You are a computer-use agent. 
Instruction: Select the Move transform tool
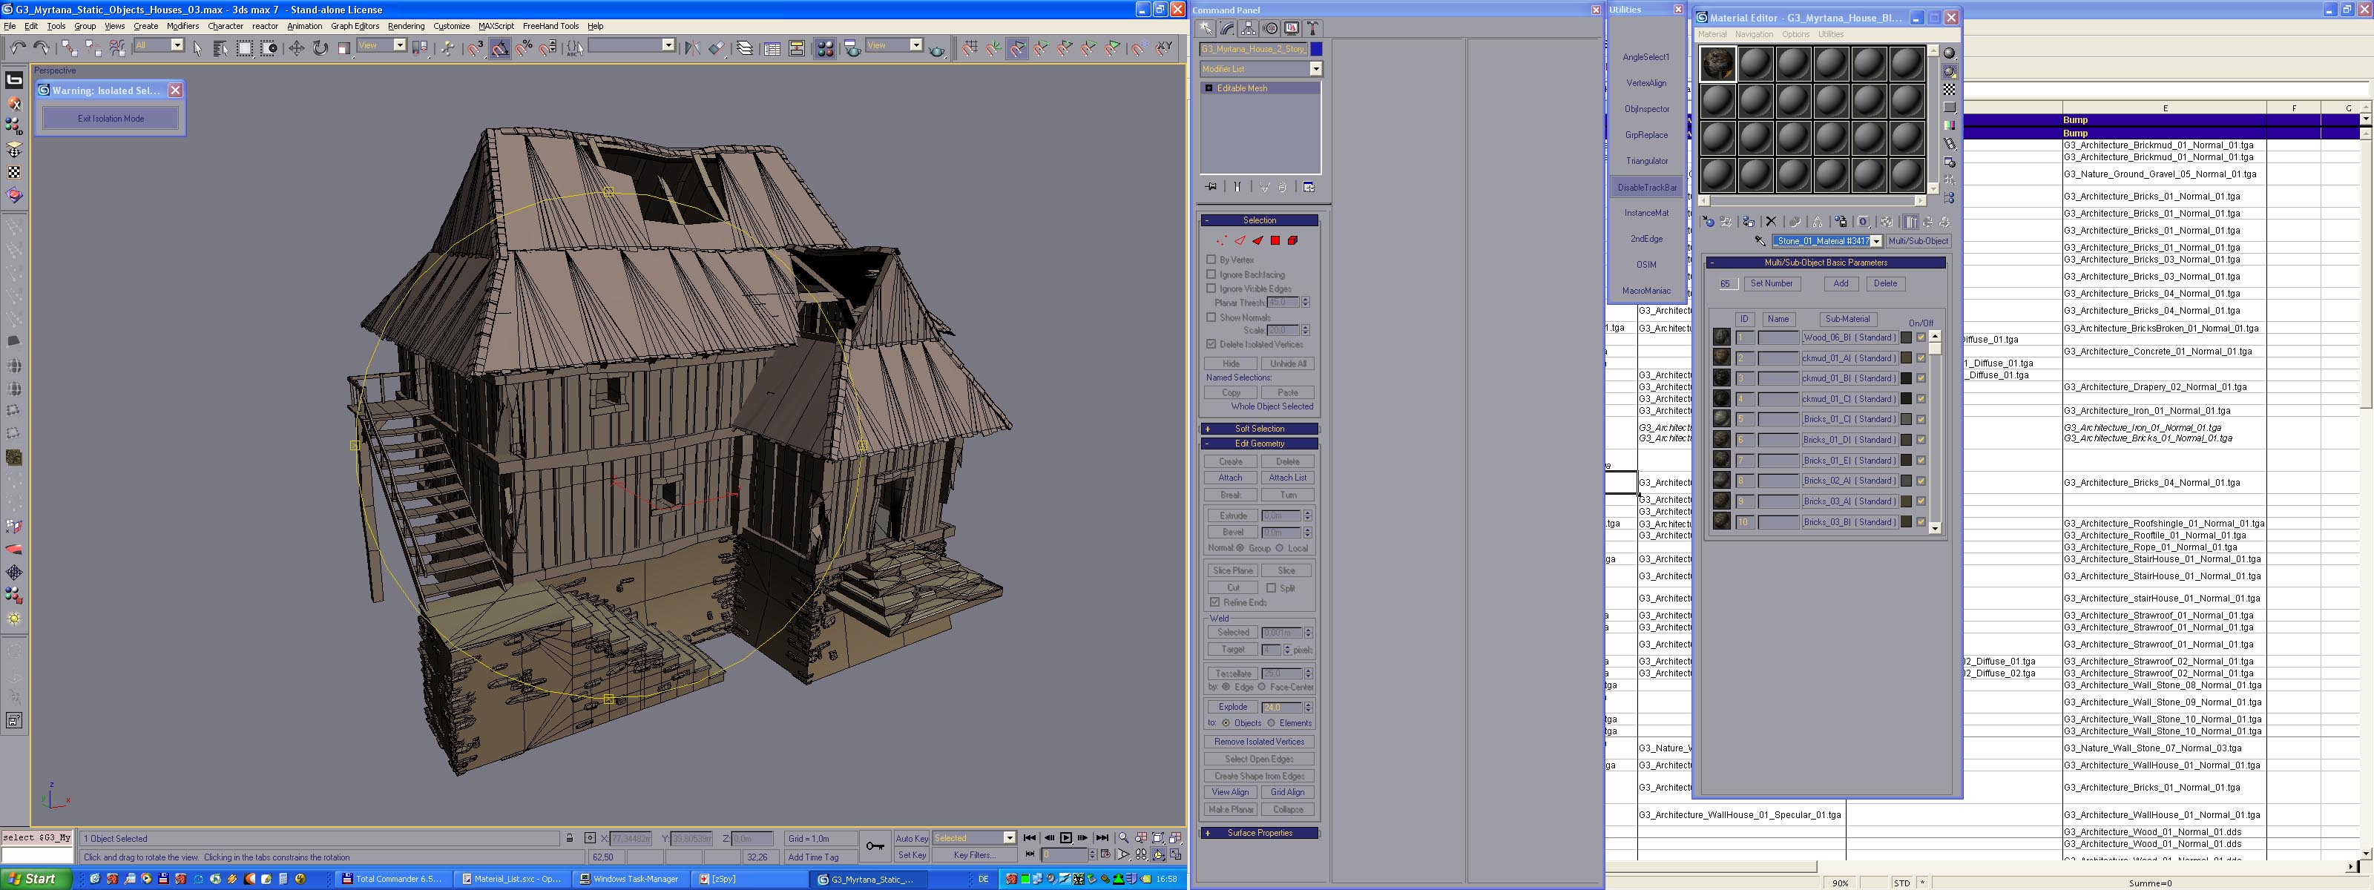(296, 47)
